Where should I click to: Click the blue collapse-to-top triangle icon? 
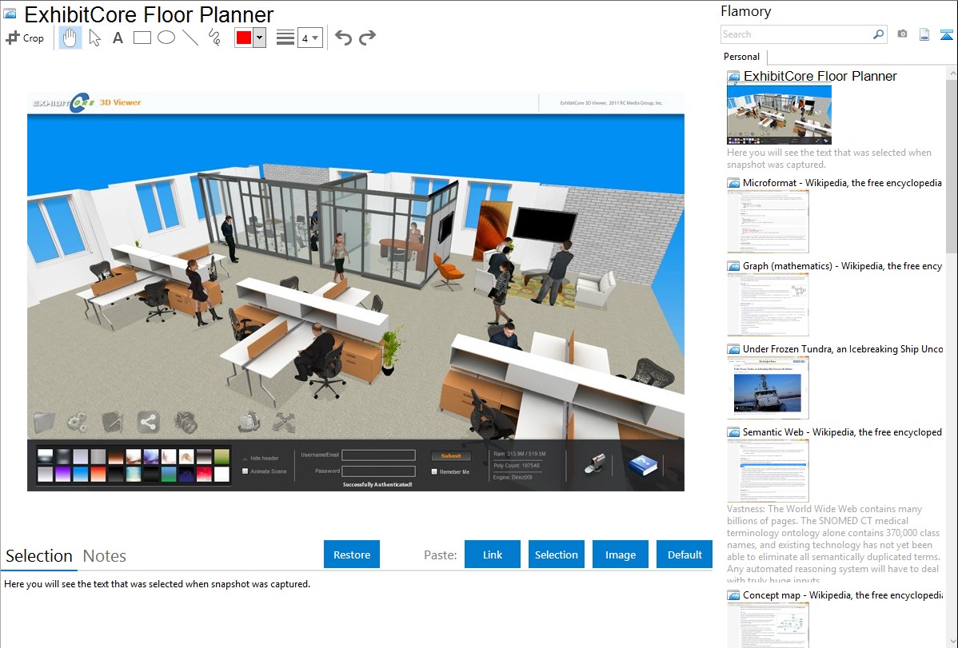click(946, 34)
